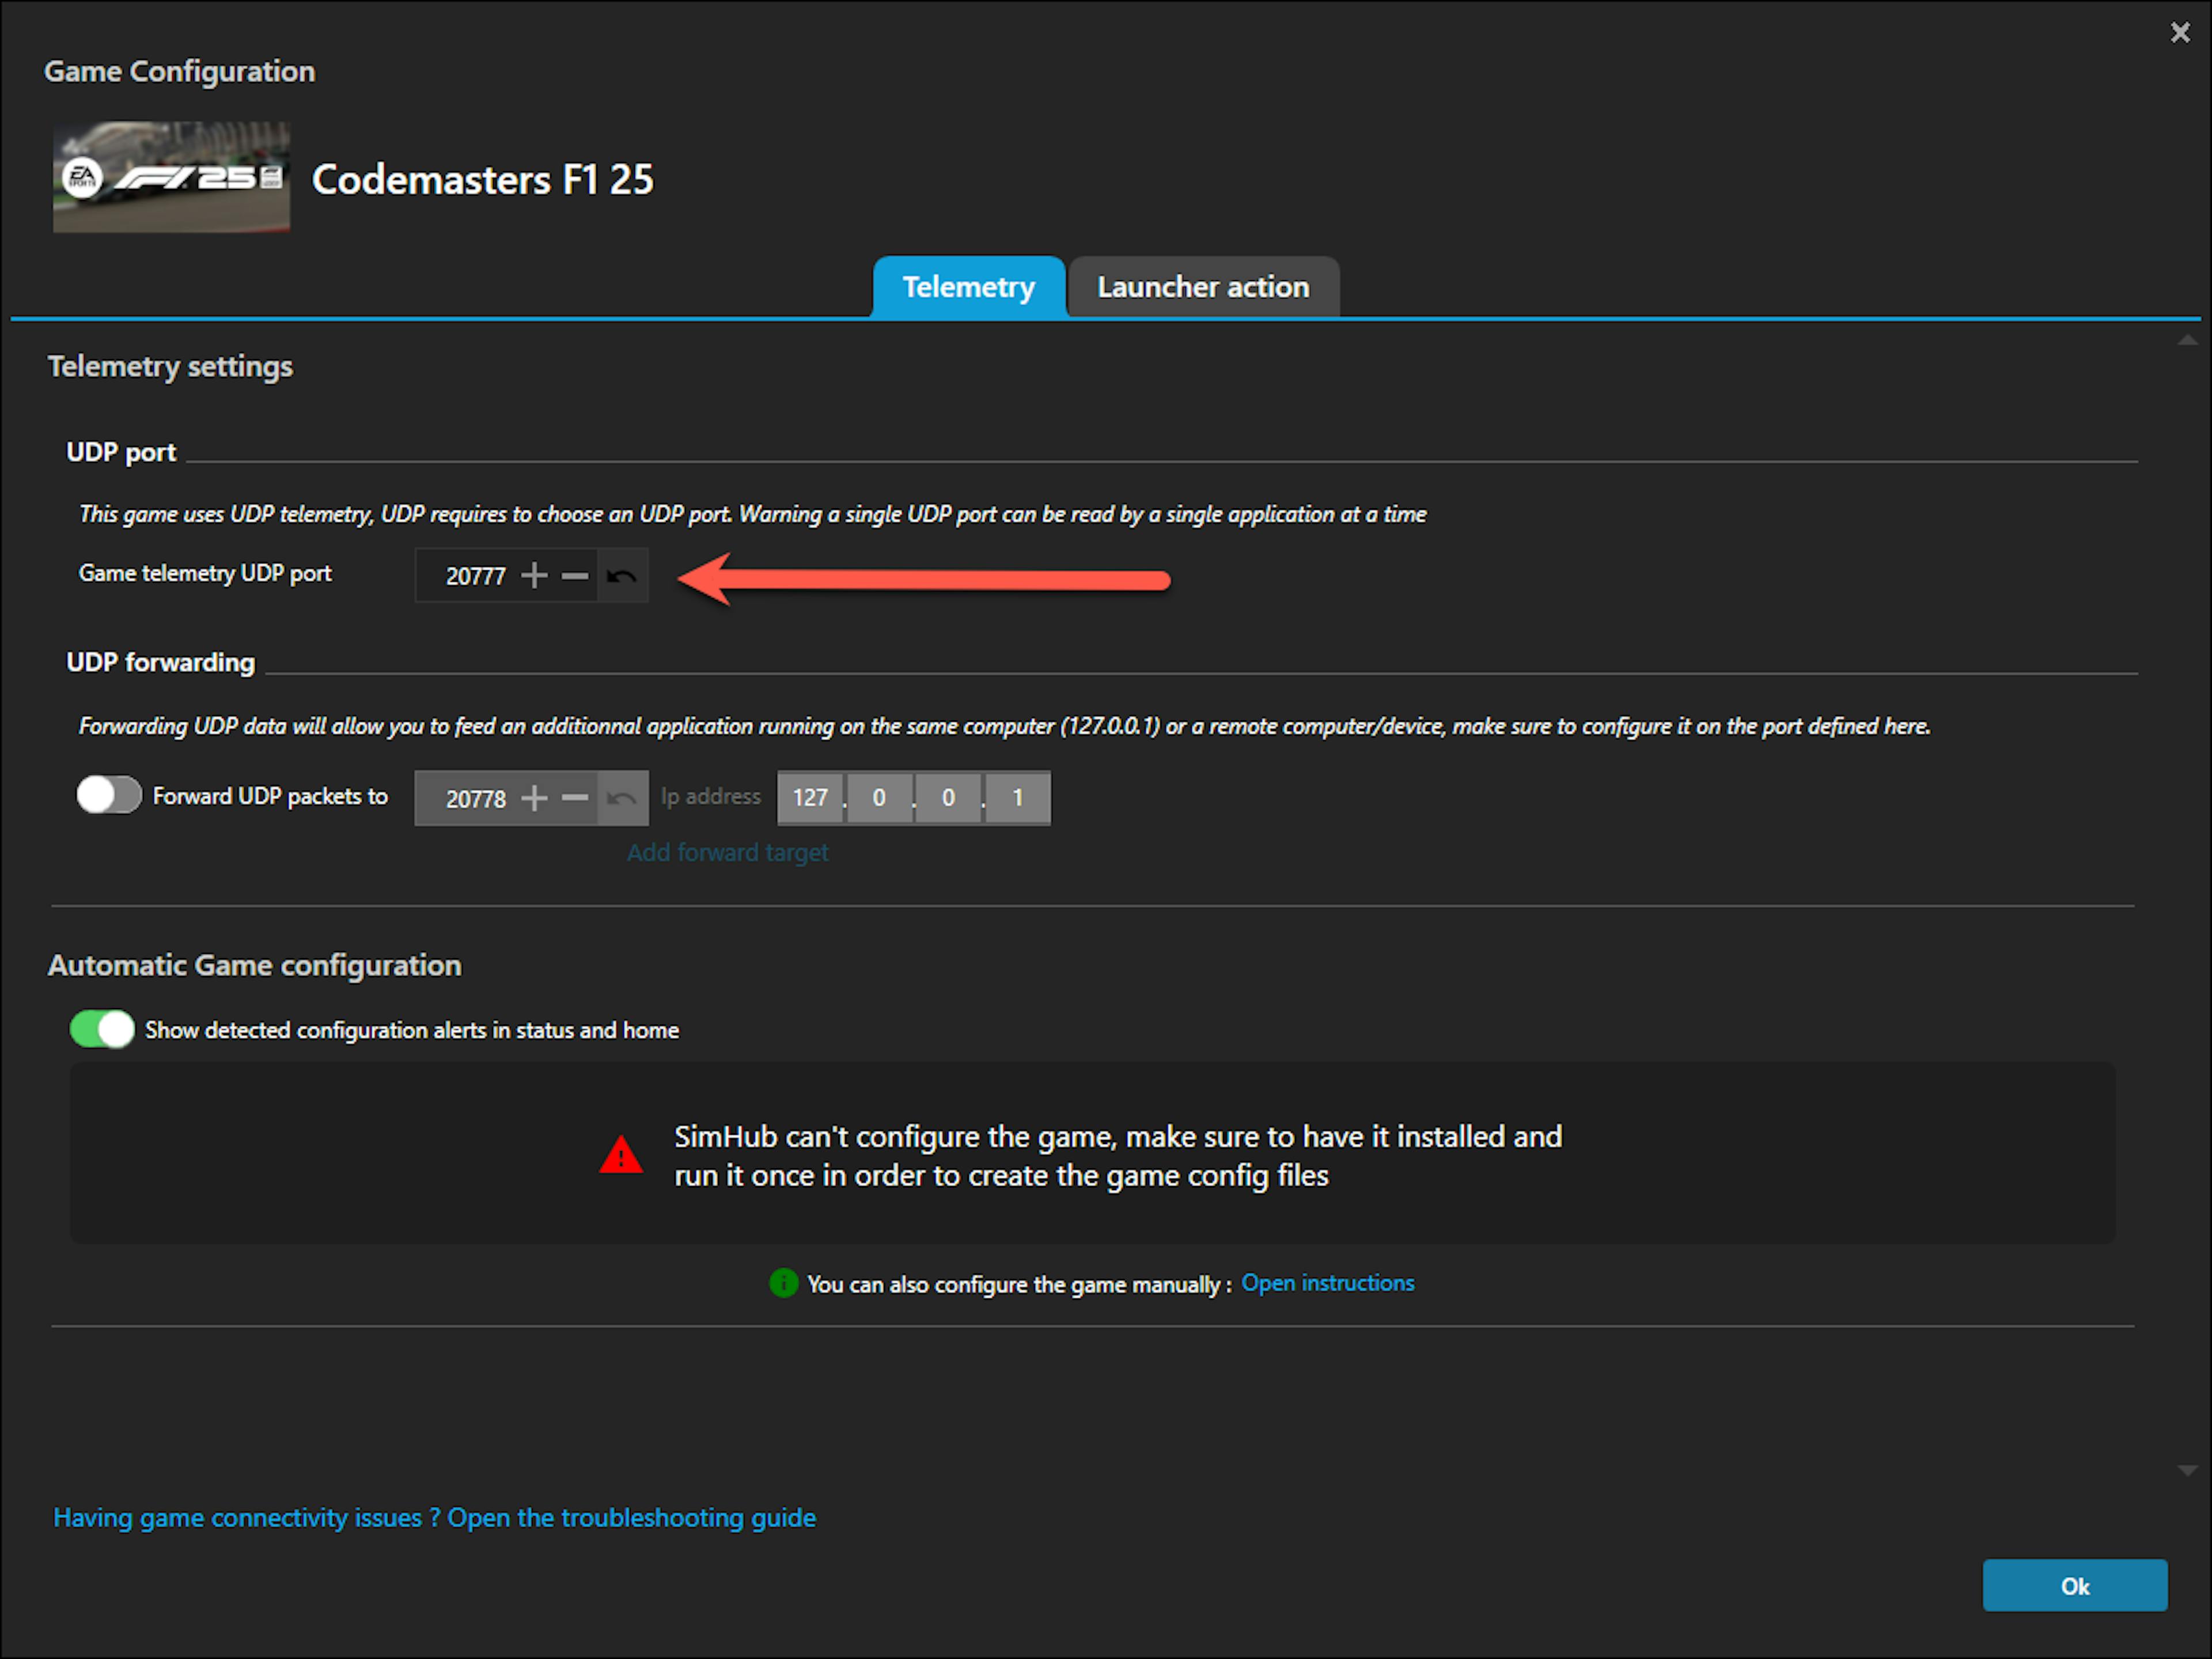Image resolution: width=2212 pixels, height=1659 pixels.
Task: Decrease game telemetry UDP port with minus
Action: click(575, 576)
